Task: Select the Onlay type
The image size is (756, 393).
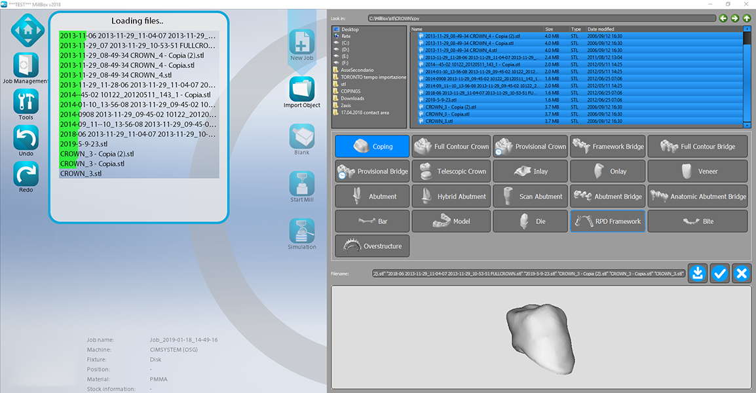Action: (607, 171)
